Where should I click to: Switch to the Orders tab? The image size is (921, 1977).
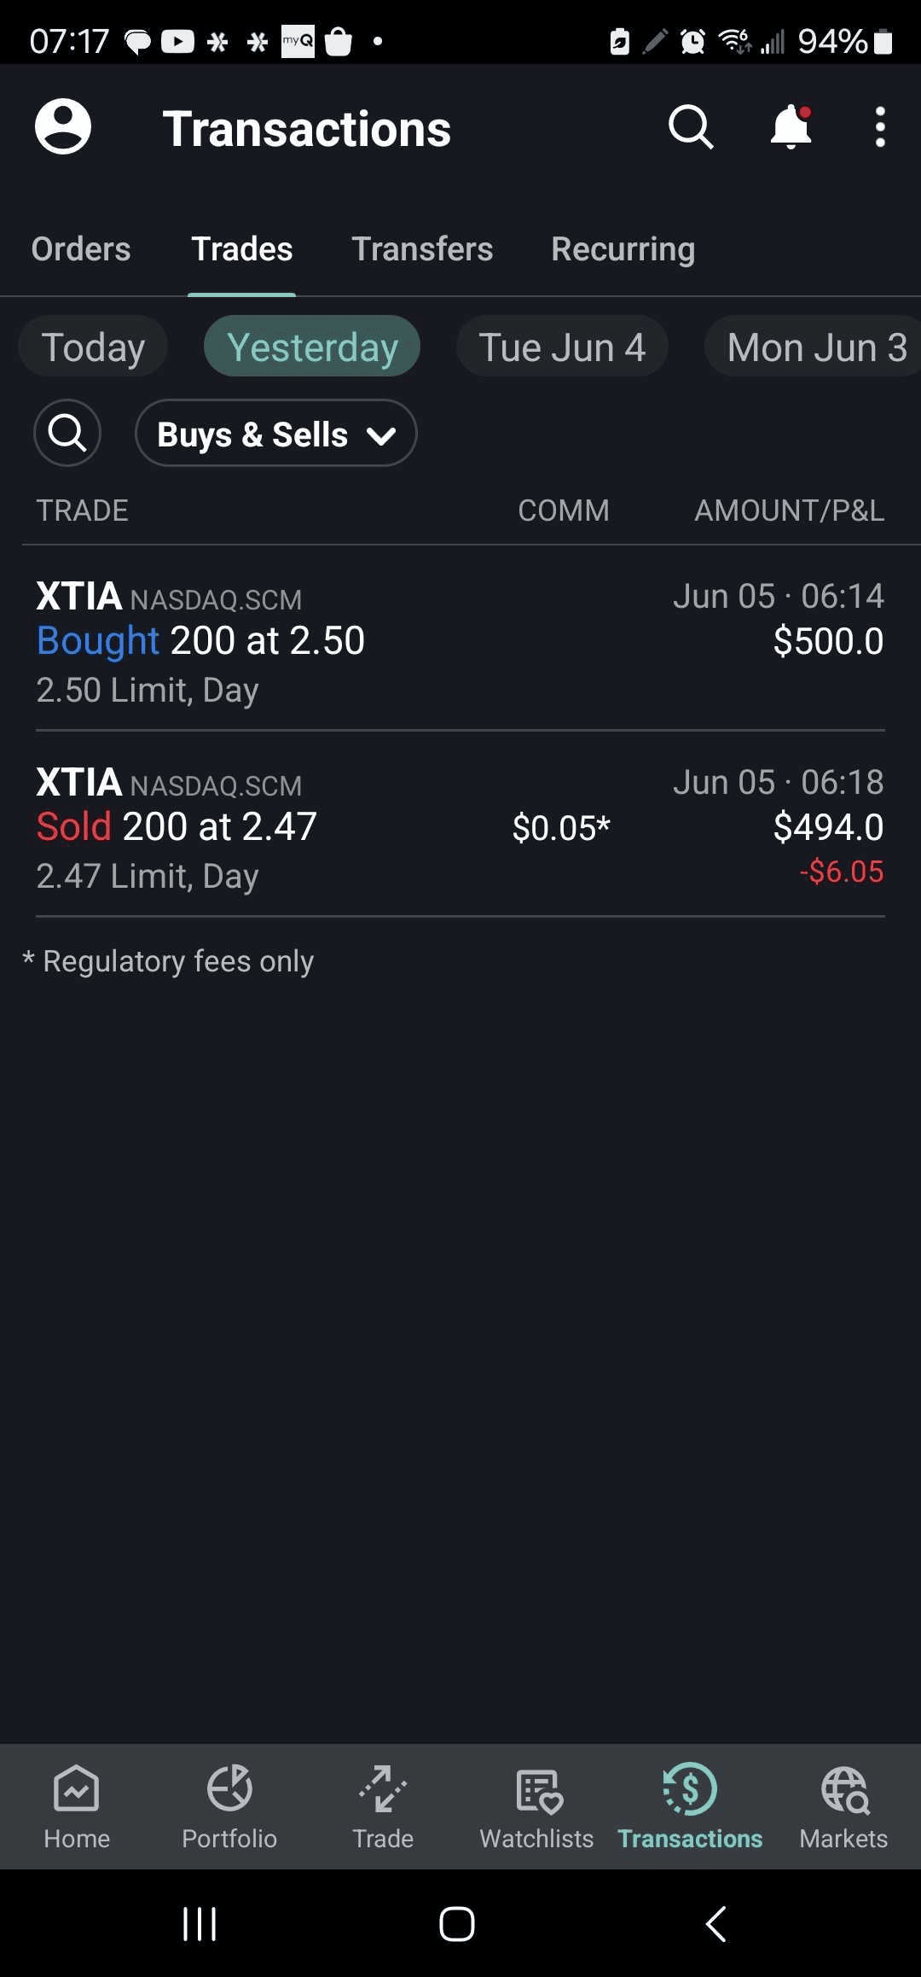[x=81, y=249]
